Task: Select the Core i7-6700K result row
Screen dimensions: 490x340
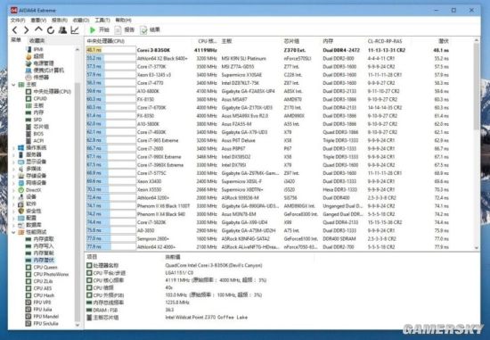Action: (x=280, y=108)
